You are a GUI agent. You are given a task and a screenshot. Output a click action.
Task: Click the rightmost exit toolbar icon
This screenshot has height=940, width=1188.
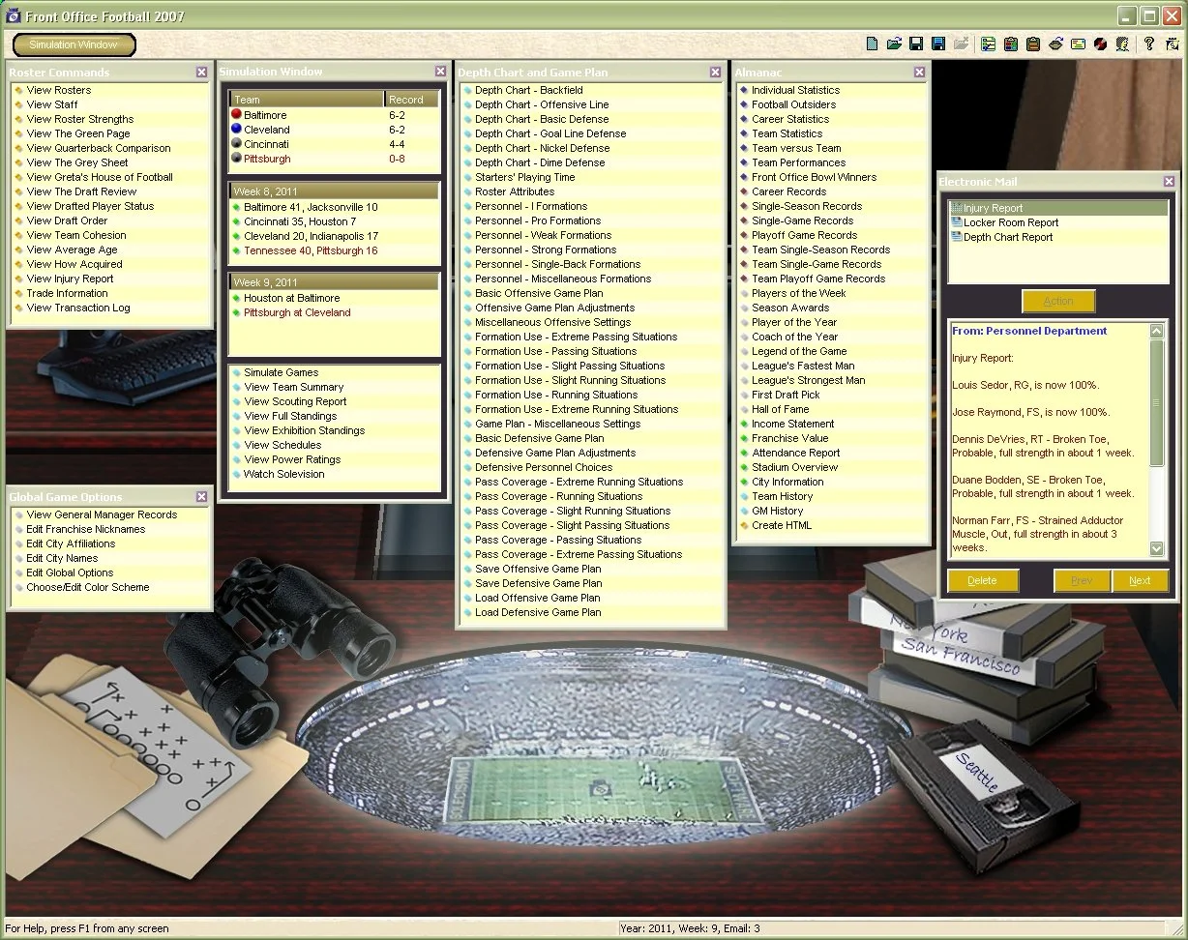click(x=1172, y=43)
